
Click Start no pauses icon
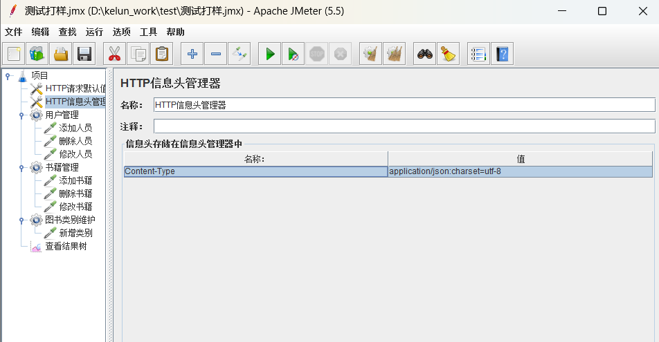(x=294, y=54)
